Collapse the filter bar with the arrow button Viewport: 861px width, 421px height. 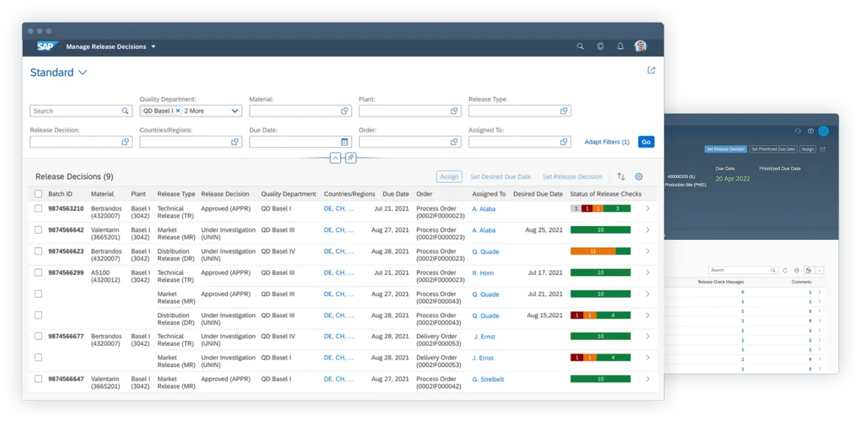coord(335,158)
